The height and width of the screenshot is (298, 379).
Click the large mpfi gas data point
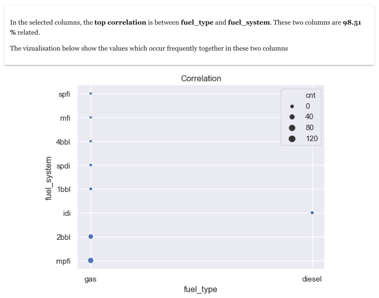tap(91, 260)
